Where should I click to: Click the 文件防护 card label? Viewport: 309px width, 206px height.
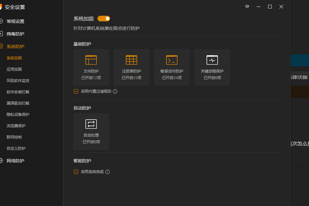pyautogui.click(x=91, y=71)
